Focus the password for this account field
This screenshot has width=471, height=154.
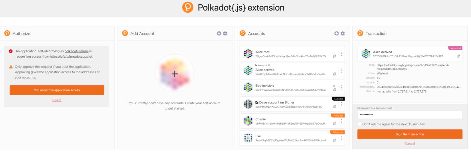point(410,115)
